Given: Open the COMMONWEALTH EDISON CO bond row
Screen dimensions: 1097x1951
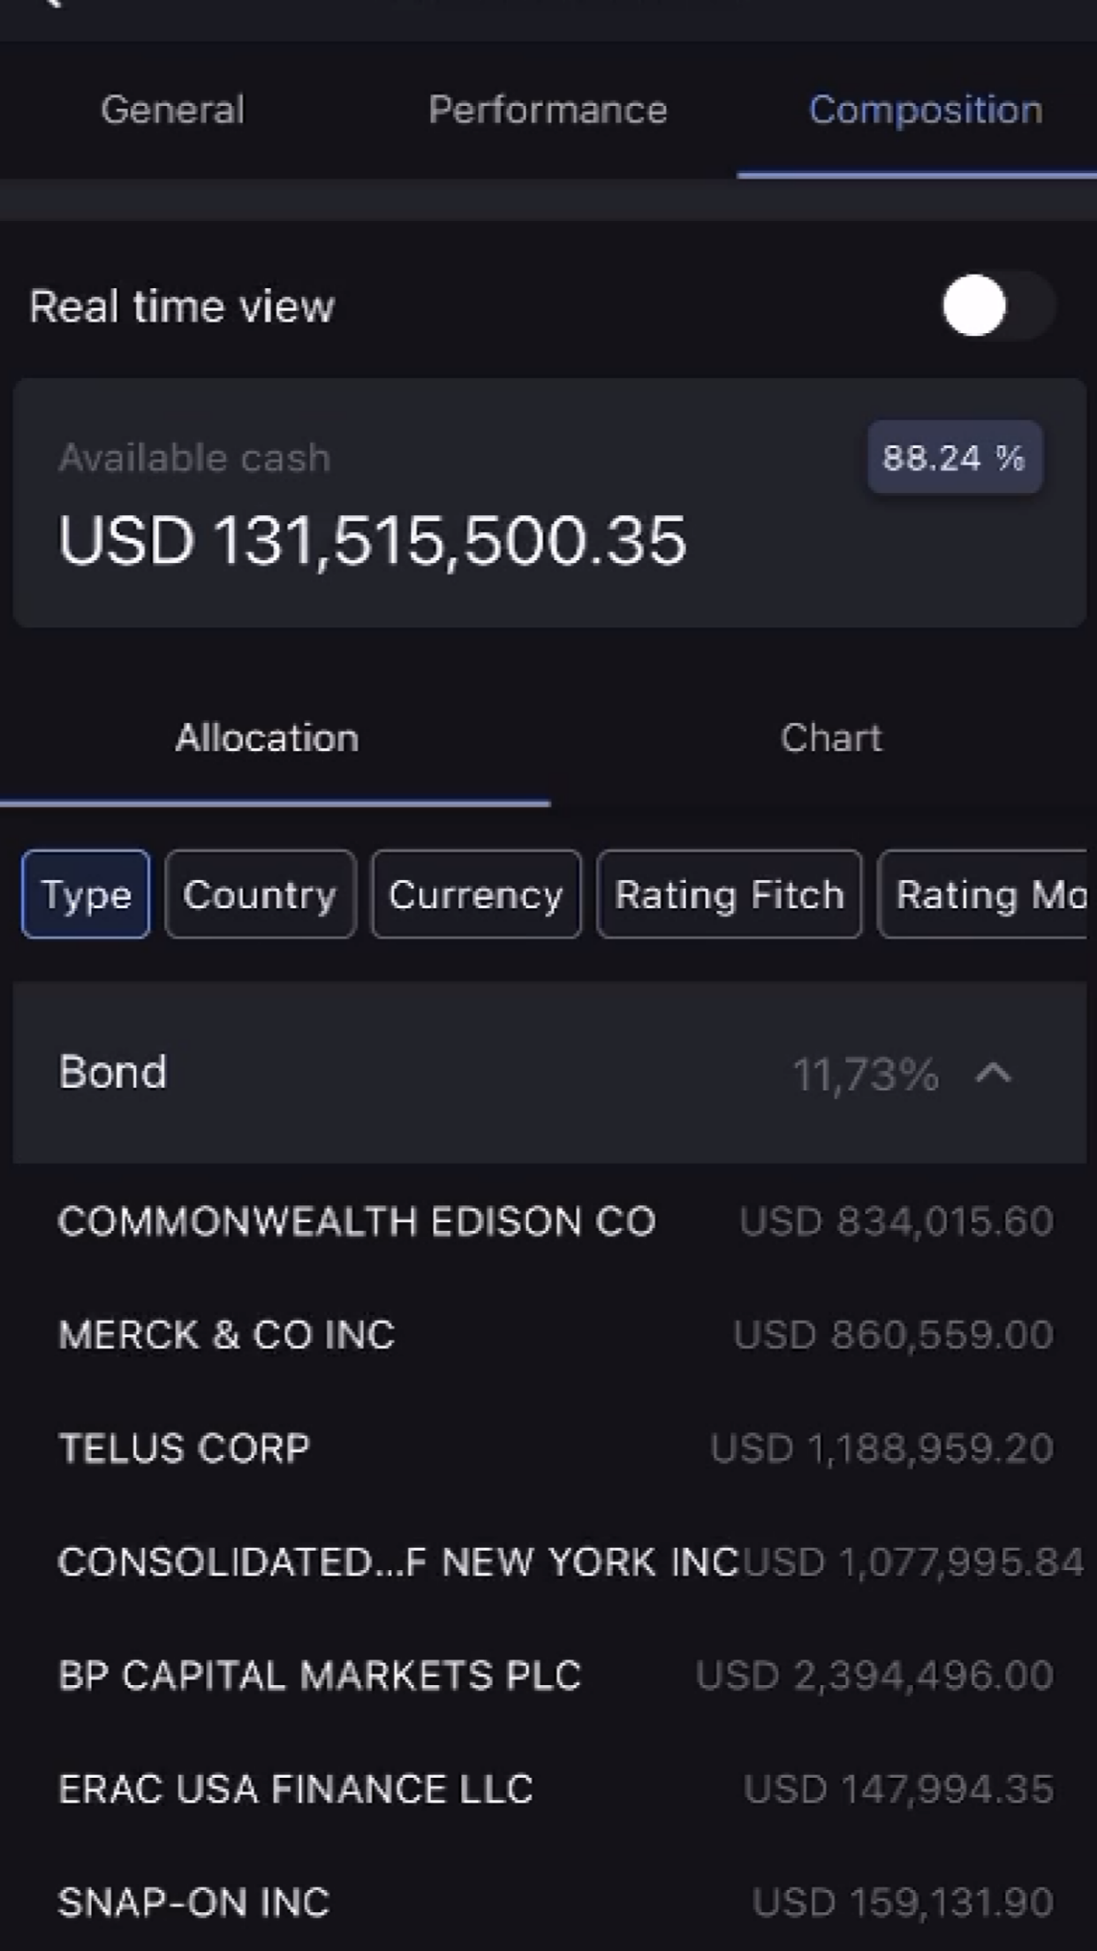Looking at the screenshot, I should 556,1221.
